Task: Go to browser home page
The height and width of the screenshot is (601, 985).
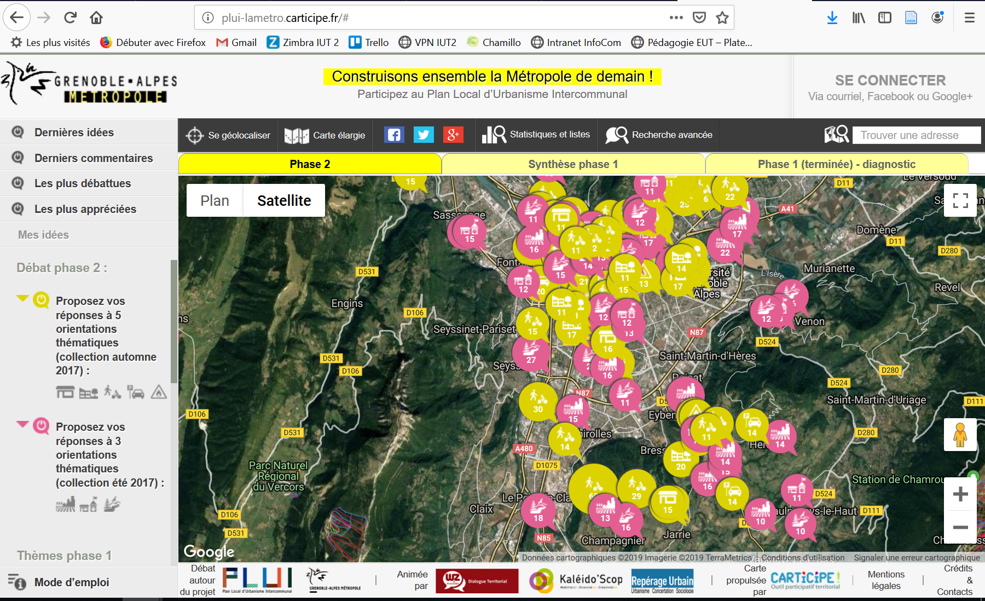Action: [x=96, y=18]
